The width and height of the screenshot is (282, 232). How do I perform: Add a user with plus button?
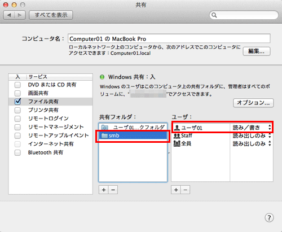pos(176,190)
